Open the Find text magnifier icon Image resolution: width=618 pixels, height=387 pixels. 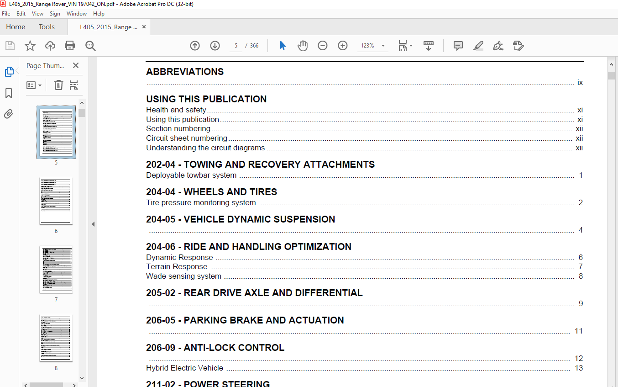point(90,46)
